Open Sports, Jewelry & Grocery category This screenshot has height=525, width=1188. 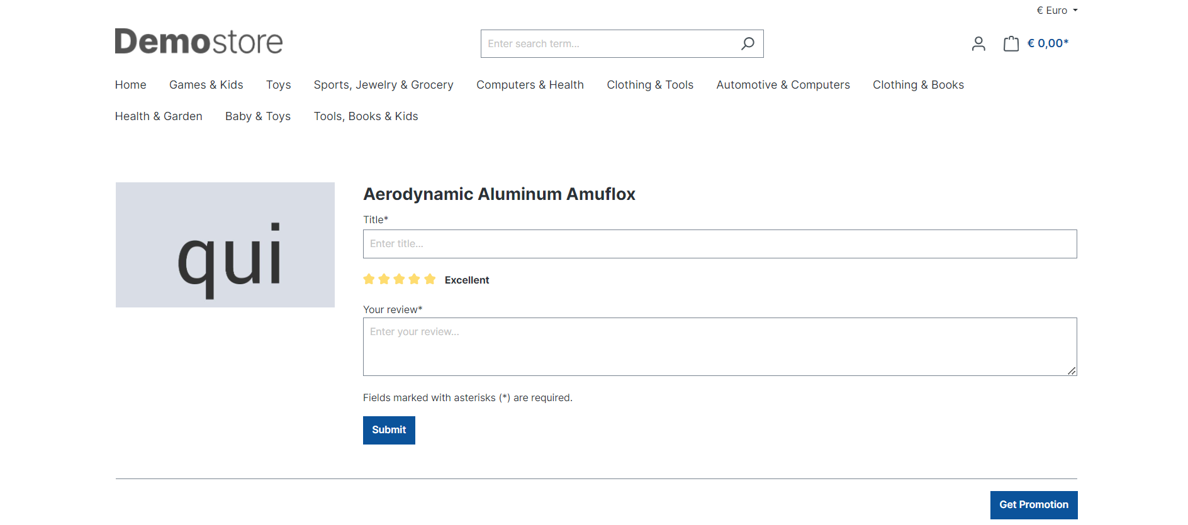[383, 85]
